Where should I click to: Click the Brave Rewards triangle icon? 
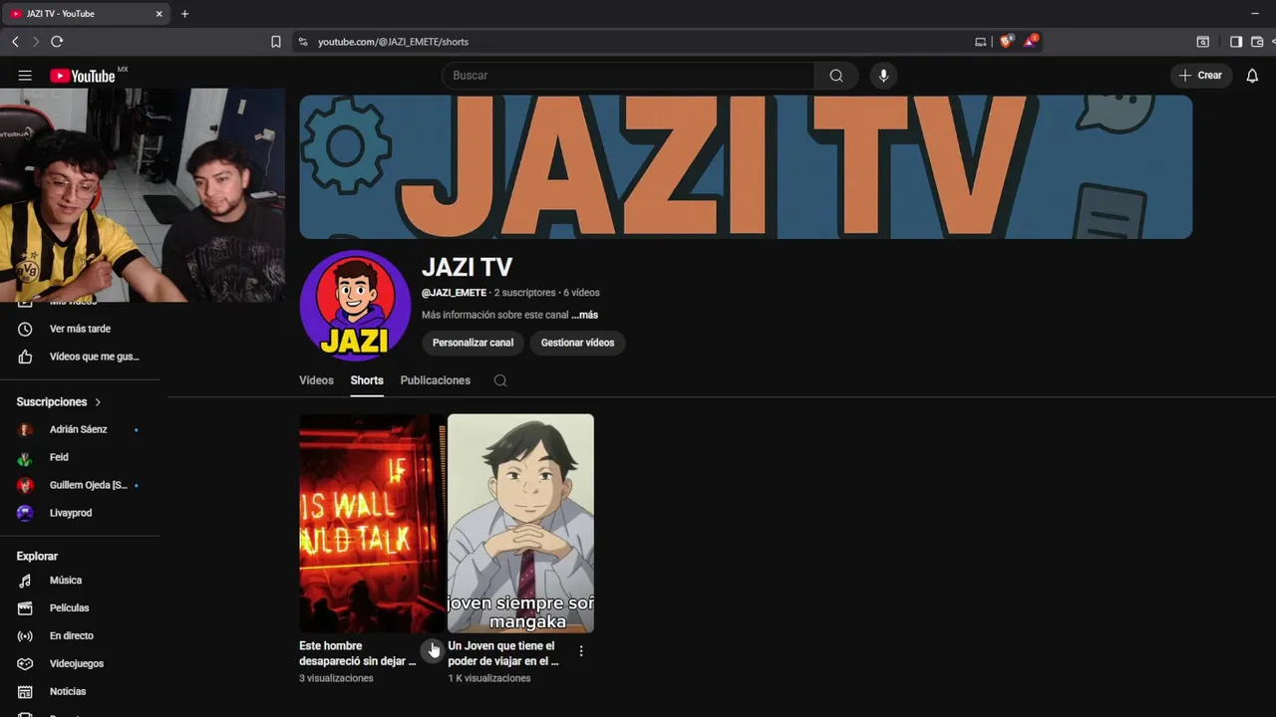coord(1031,42)
